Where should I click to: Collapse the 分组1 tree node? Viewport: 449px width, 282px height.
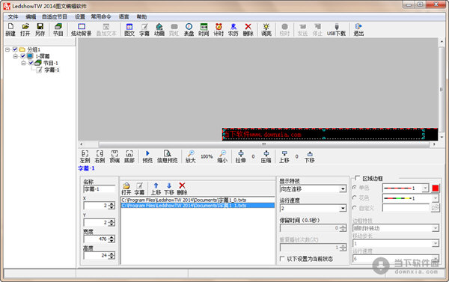click(7, 49)
